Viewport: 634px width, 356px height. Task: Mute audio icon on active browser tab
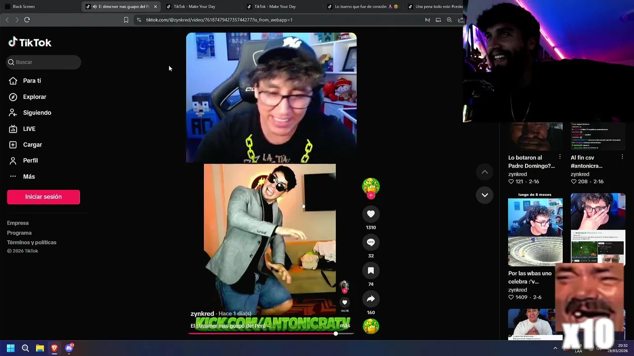[x=95, y=6]
